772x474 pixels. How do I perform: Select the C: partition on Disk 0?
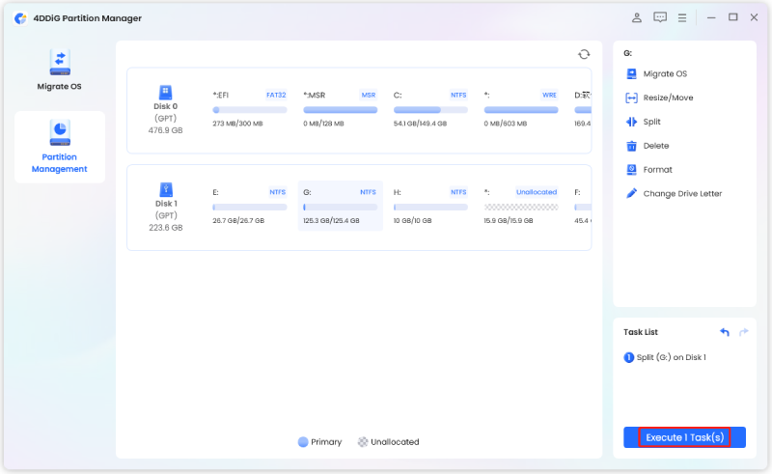(430, 109)
